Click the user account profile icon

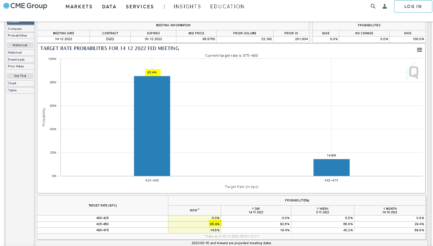[x=384, y=6]
